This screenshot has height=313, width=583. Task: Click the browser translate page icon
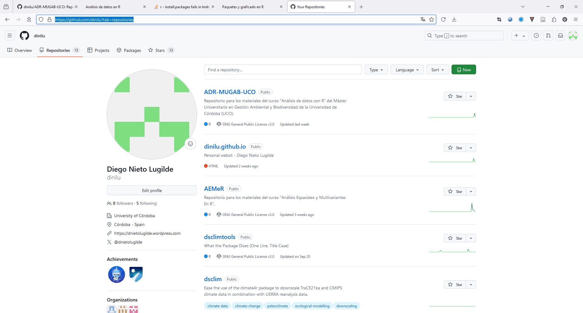click(423, 19)
